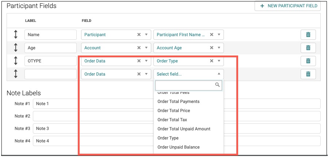Grab the reorder handle for Name row
The height and width of the screenshot is (157, 328).
(x=16, y=35)
